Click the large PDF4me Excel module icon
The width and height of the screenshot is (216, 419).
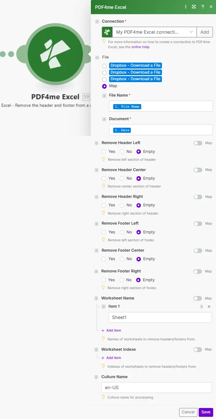click(55, 54)
